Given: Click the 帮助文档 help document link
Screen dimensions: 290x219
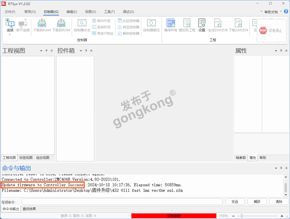Looking at the screenshot, I should 271,12.
